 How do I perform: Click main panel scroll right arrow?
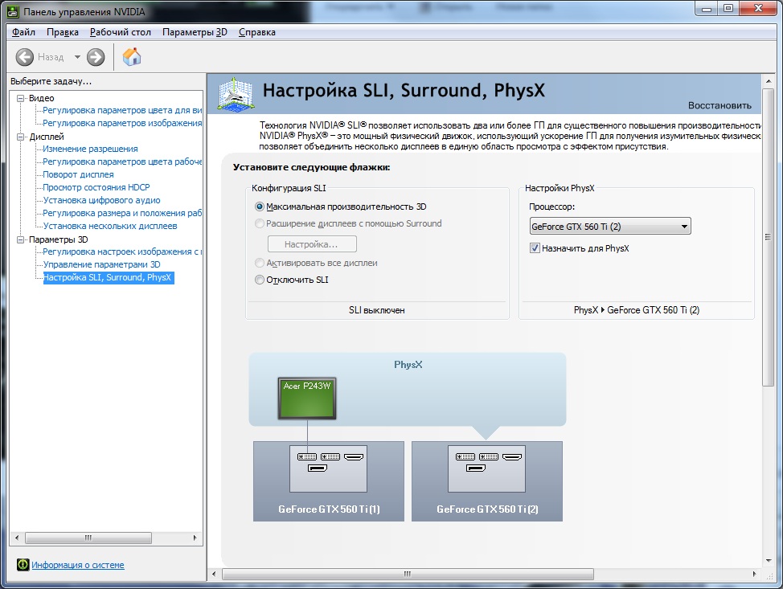pos(754,574)
